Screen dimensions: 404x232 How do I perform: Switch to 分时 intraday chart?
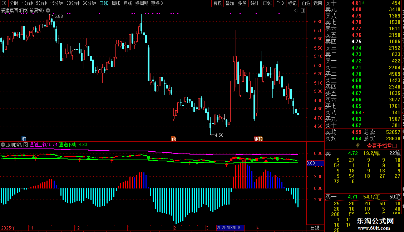[14, 3]
